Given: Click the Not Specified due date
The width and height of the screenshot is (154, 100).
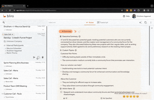Looking at the screenshot, I should coord(106,98).
